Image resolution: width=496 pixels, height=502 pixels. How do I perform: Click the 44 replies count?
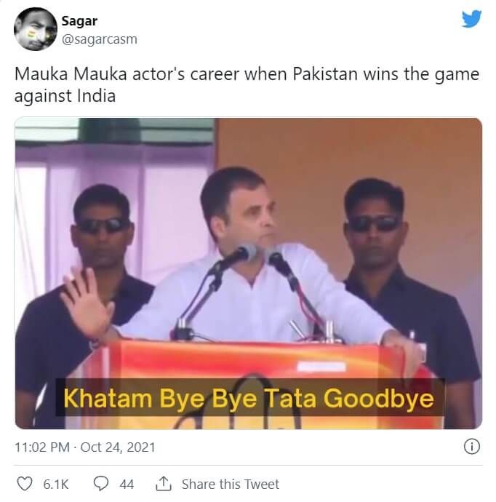pyautogui.click(x=127, y=485)
